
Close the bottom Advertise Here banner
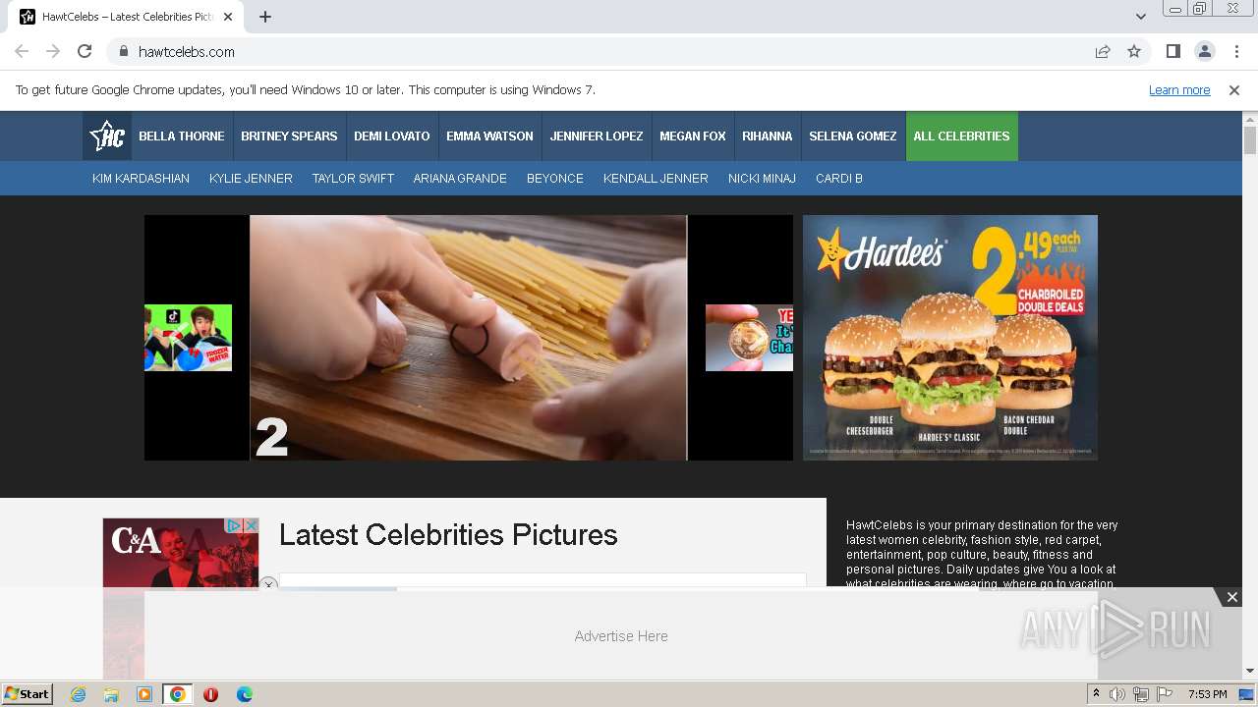pos(1231,597)
